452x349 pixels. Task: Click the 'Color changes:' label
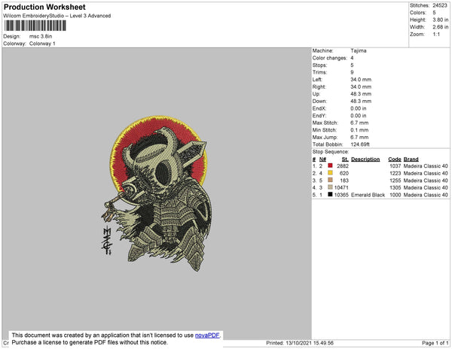pos(330,58)
